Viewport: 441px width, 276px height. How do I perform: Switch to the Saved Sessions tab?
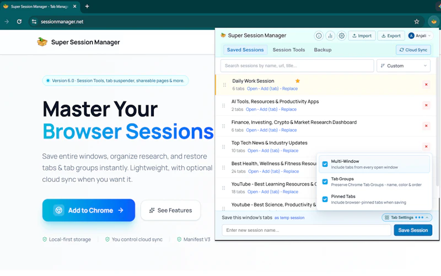(x=245, y=50)
